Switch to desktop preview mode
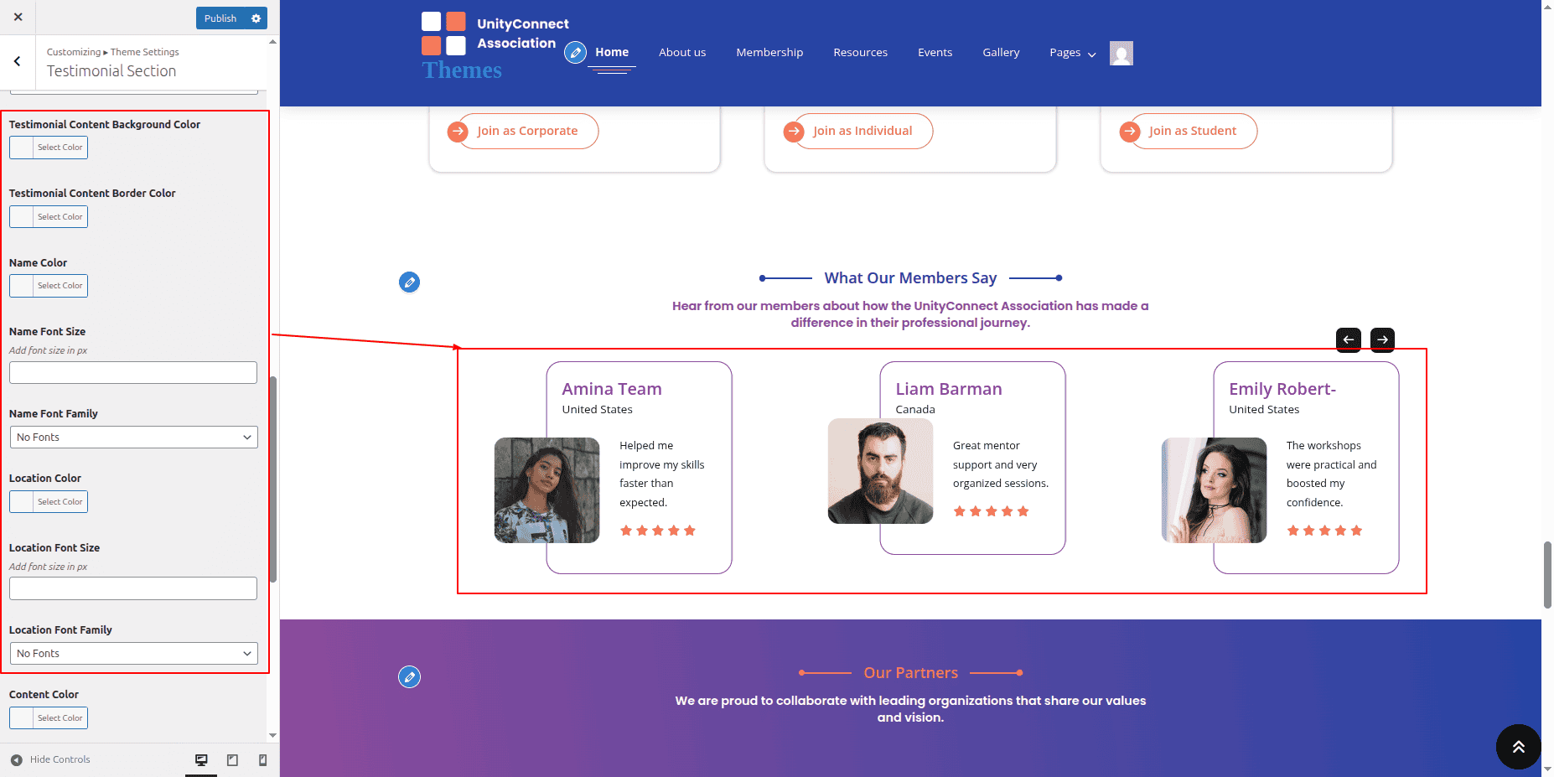Screen dimensions: 1554x777 201,760
